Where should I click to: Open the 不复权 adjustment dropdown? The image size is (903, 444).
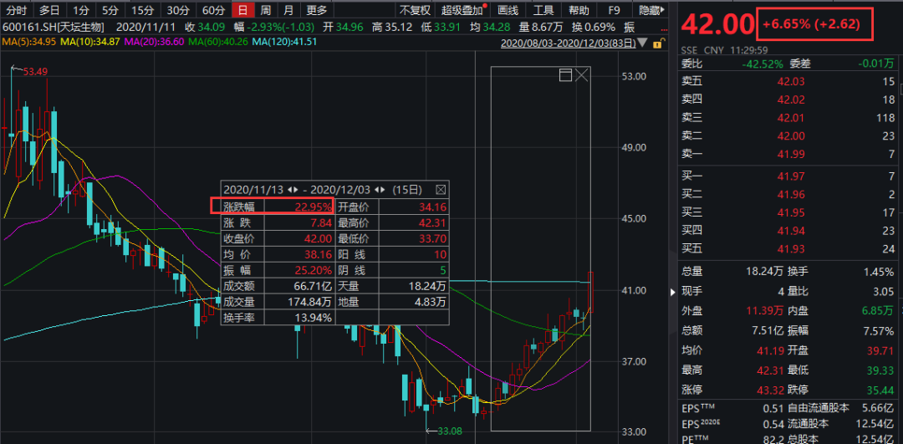415,10
